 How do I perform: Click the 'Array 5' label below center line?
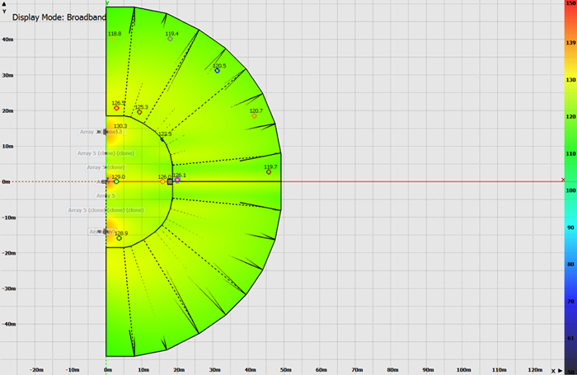(x=106, y=196)
